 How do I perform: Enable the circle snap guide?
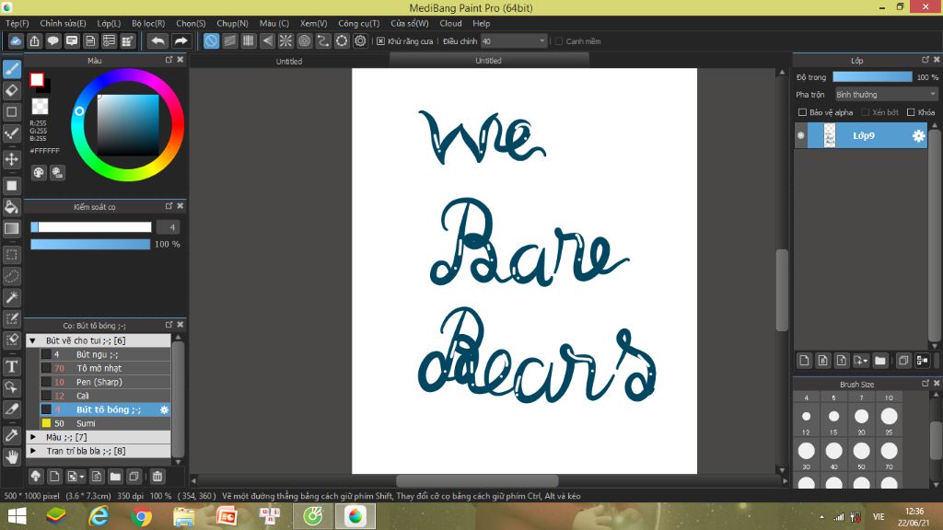coord(304,40)
